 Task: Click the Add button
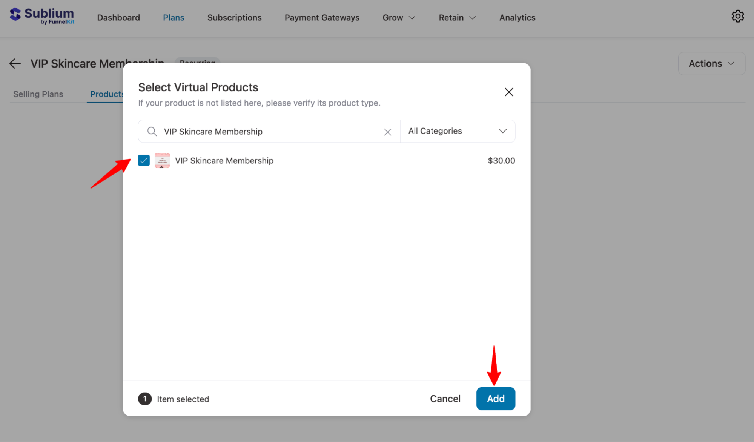point(495,399)
